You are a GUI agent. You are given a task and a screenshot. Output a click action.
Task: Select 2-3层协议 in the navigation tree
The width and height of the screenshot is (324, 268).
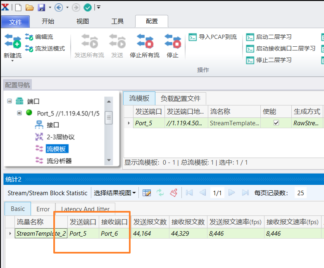[x=60, y=137]
